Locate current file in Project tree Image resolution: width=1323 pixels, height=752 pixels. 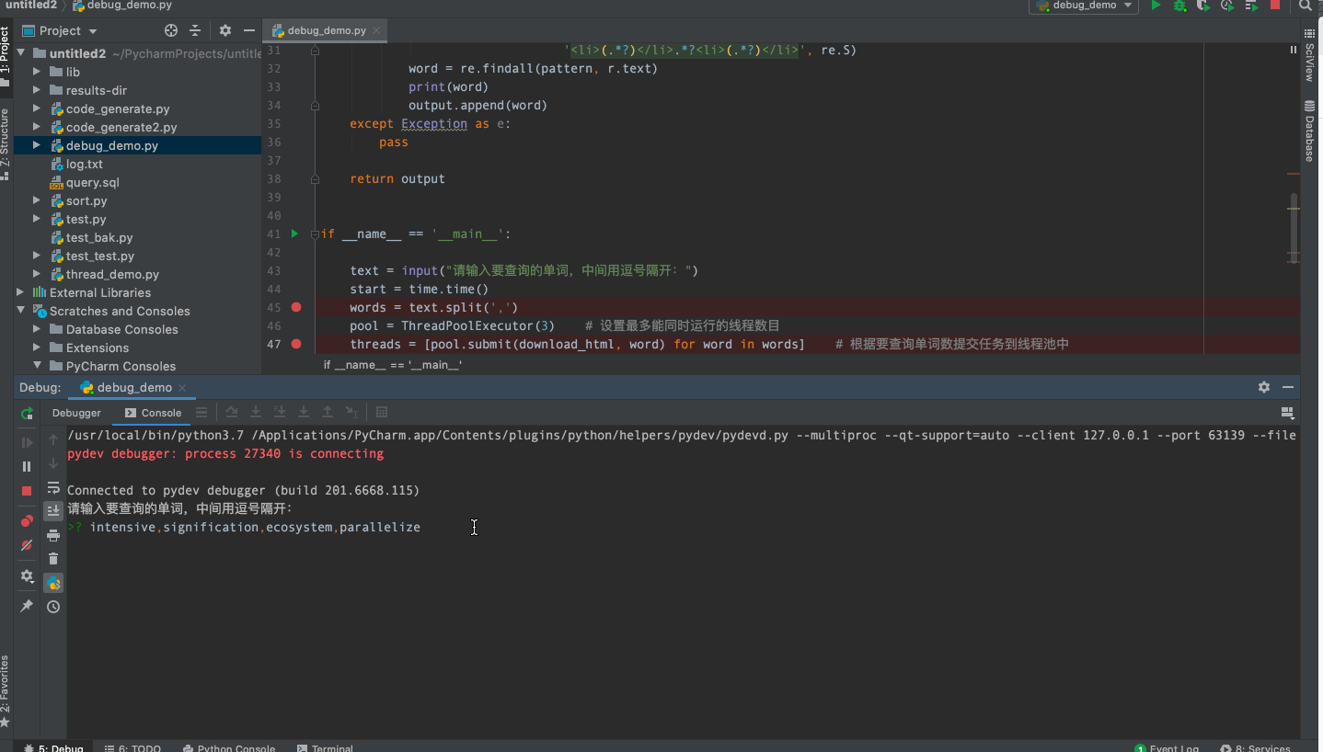(x=171, y=30)
